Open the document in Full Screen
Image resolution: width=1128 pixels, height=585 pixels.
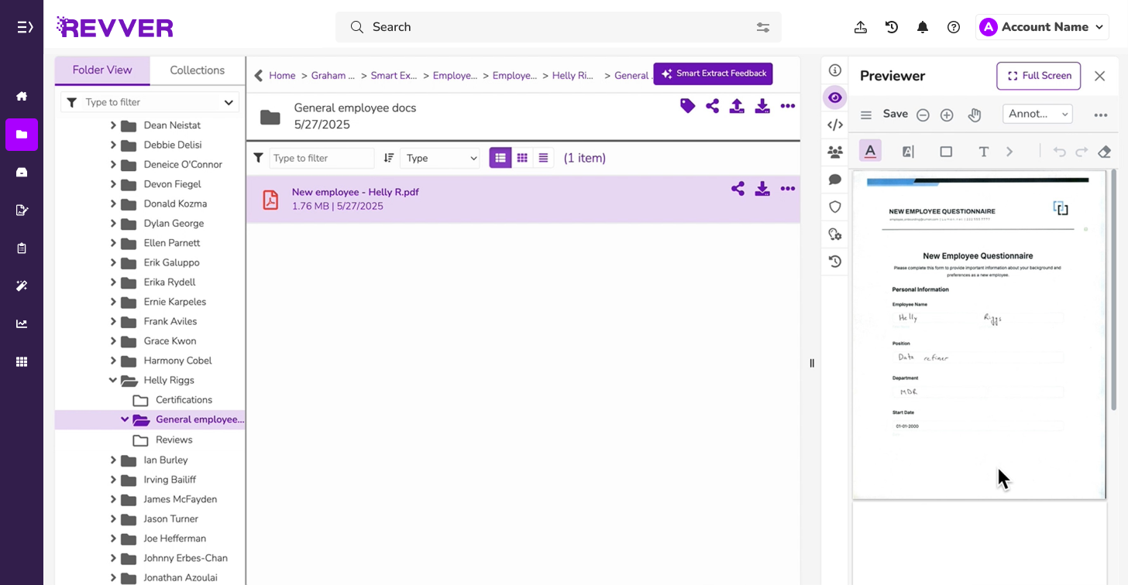1038,76
